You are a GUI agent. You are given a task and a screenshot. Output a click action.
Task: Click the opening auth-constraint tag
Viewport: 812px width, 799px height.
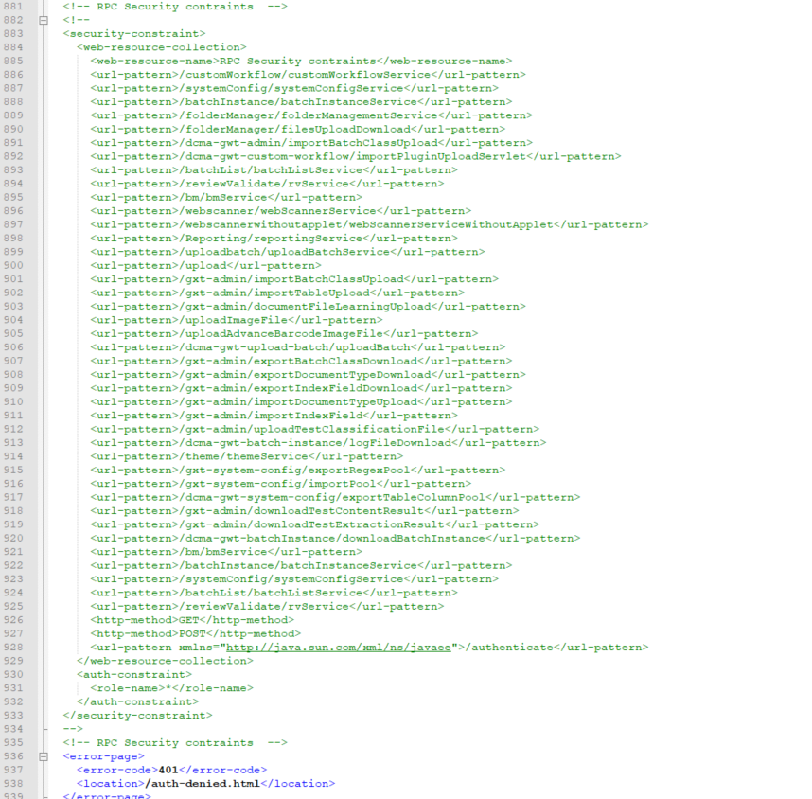point(134,675)
